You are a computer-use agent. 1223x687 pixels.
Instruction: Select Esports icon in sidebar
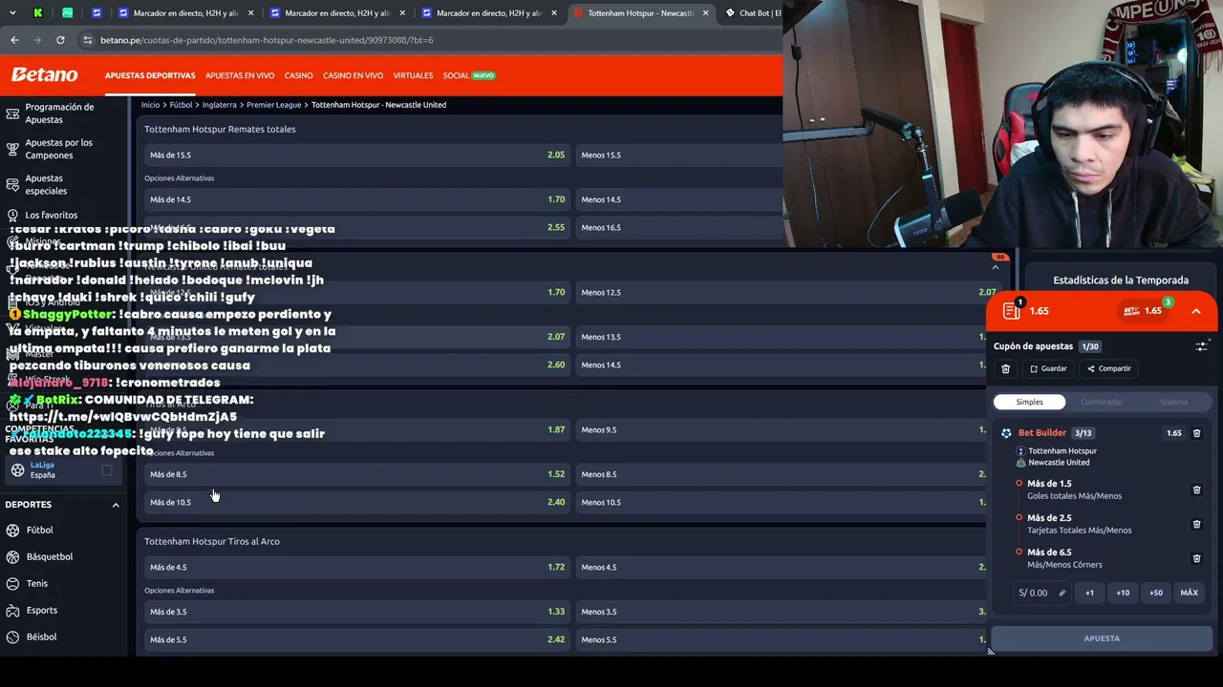click(12, 611)
